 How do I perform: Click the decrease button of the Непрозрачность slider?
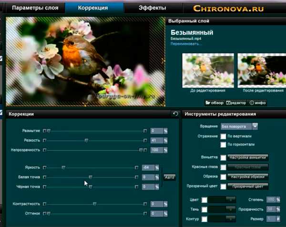click(x=44, y=150)
